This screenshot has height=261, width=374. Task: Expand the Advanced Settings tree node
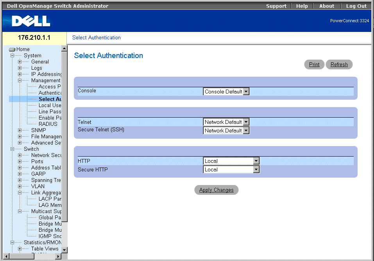click(x=20, y=143)
